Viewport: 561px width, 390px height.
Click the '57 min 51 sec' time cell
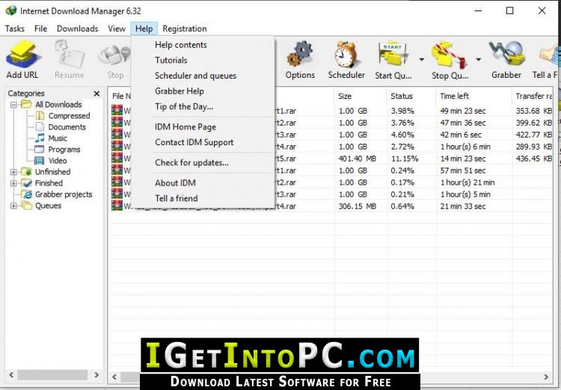(463, 171)
